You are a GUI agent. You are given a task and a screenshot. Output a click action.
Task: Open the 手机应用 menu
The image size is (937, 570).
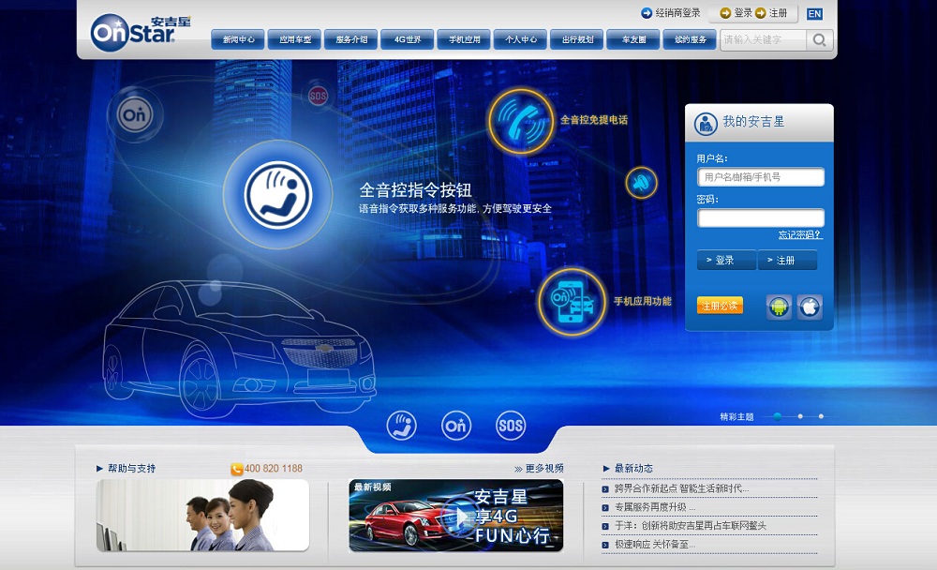pos(465,39)
